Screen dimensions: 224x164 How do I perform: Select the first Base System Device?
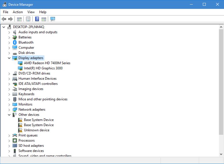pyautogui.click(x=39, y=120)
